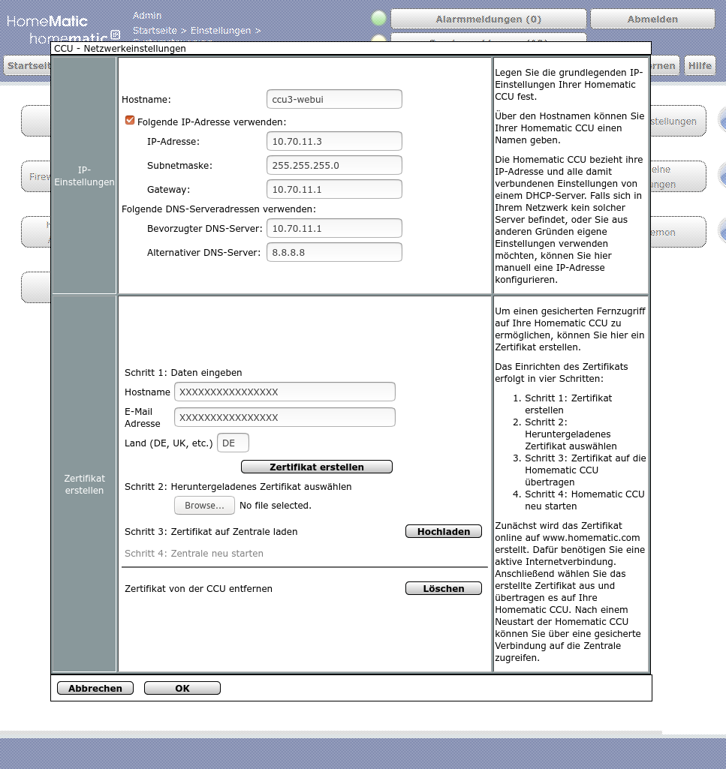The height and width of the screenshot is (769, 726).
Task: Click the Alternativer DNS-Server field
Action: [x=334, y=252]
